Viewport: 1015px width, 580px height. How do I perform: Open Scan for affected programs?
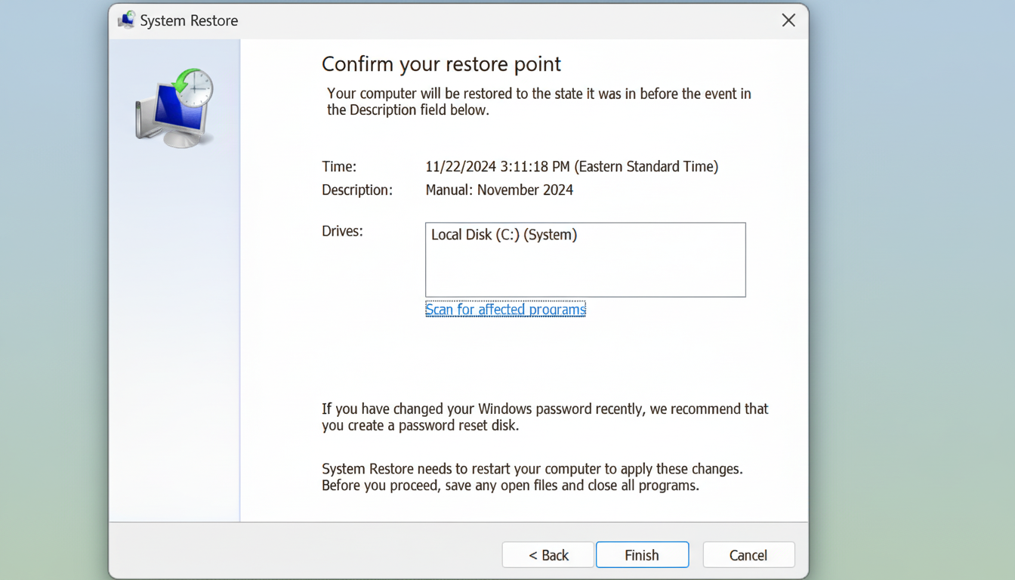pyautogui.click(x=505, y=309)
